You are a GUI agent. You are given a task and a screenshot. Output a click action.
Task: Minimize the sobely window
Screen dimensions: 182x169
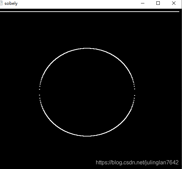[143, 3]
